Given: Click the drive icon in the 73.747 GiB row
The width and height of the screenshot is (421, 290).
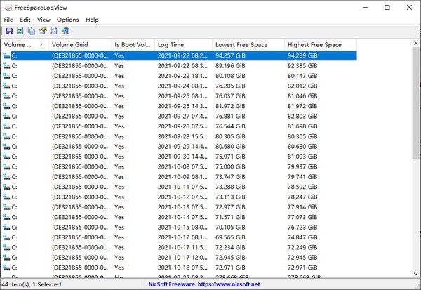Looking at the screenshot, I should pyautogui.click(x=6, y=176).
